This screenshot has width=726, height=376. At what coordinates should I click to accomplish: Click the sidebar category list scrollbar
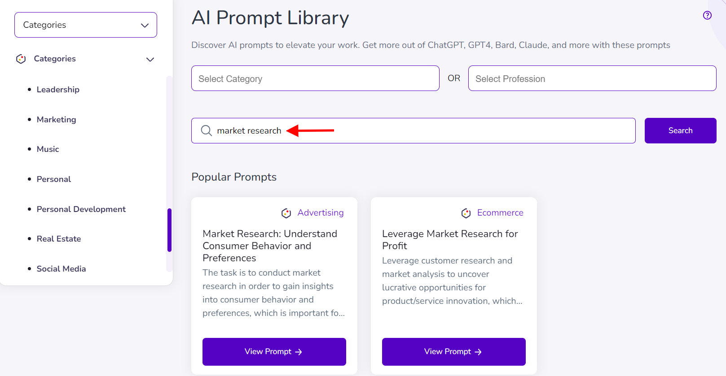169,230
